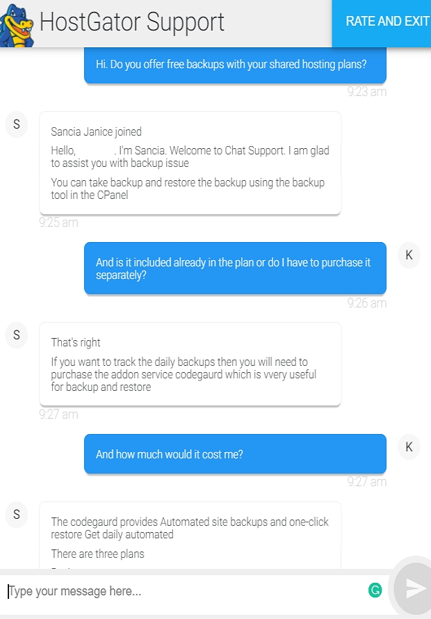Click the 'There are three plans' text

click(x=97, y=554)
